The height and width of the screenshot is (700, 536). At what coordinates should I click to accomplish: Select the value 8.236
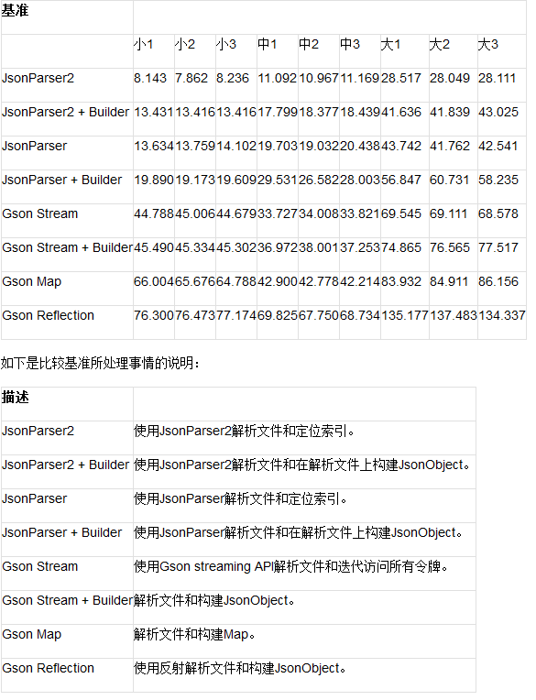point(233,78)
